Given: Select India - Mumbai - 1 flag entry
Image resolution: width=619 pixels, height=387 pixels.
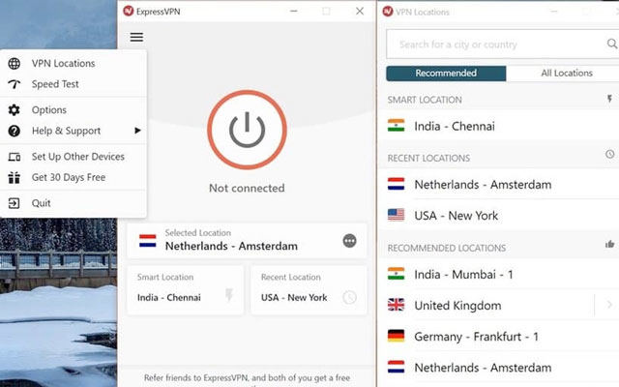Looking at the screenshot, I should [396, 274].
